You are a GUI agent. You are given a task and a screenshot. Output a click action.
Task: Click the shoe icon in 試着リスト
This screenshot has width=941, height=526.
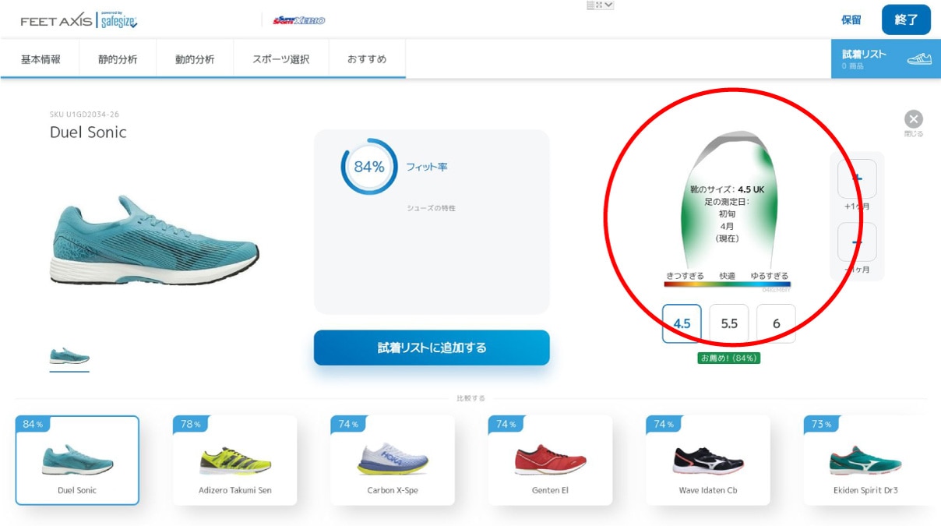point(919,59)
